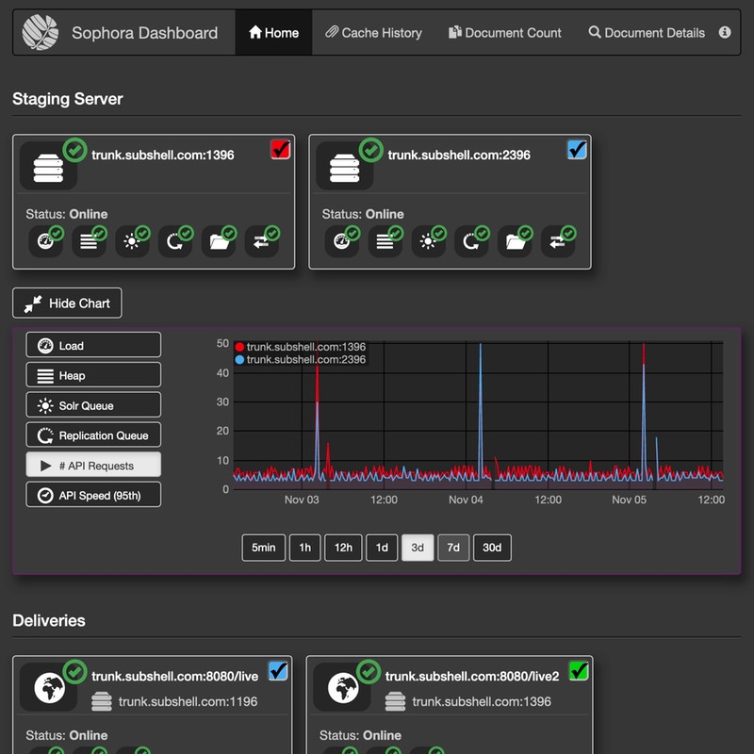
Task: Select the Load gauge icon on server 1396
Action: [x=46, y=241]
